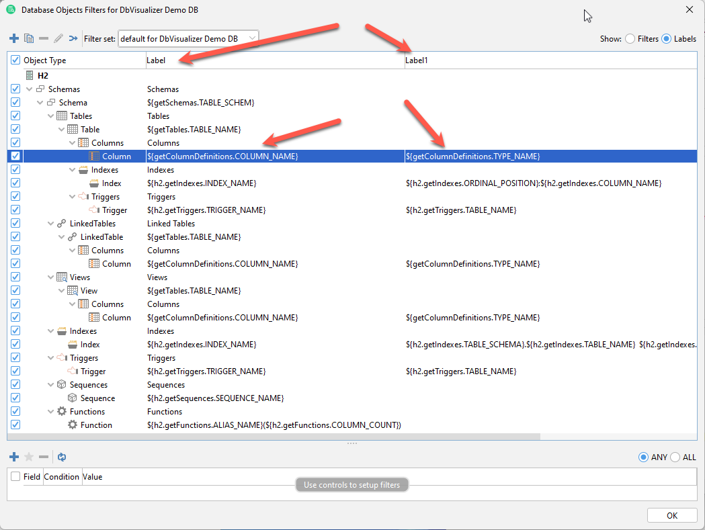Click the edit pencil icon in the toolbar

(x=58, y=38)
